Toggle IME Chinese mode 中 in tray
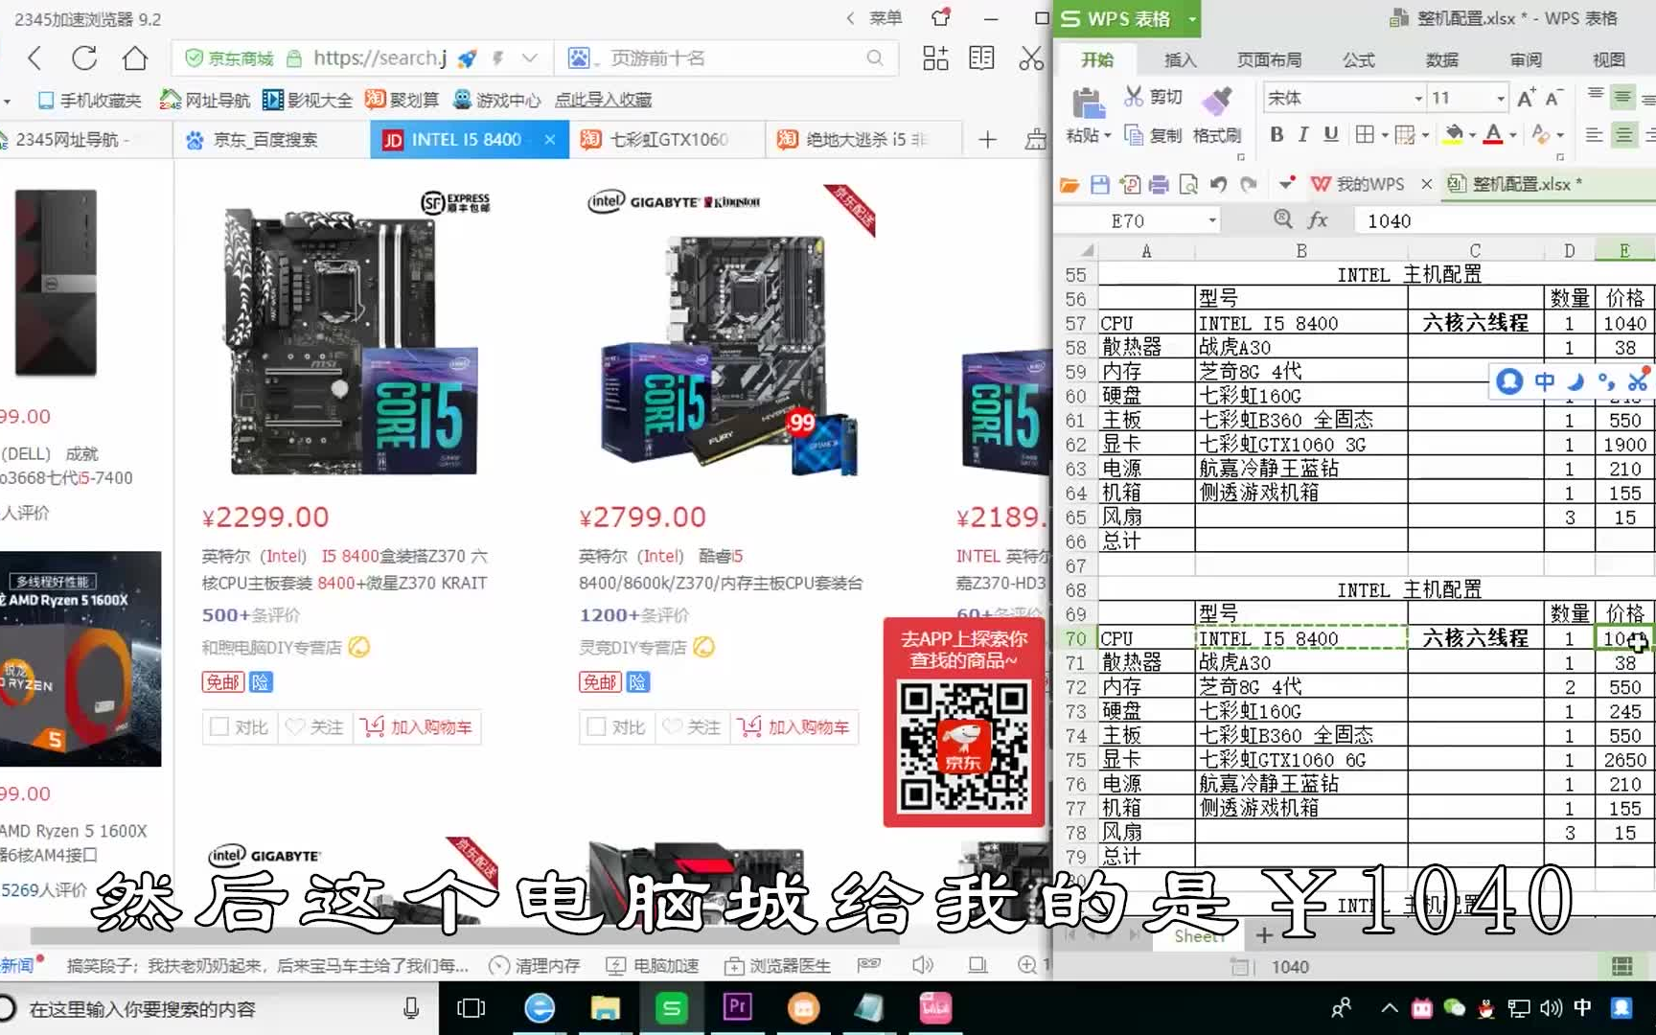This screenshot has height=1035, width=1656. click(x=1582, y=1007)
